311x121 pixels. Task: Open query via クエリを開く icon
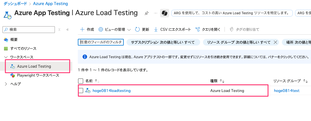(x=198, y=30)
